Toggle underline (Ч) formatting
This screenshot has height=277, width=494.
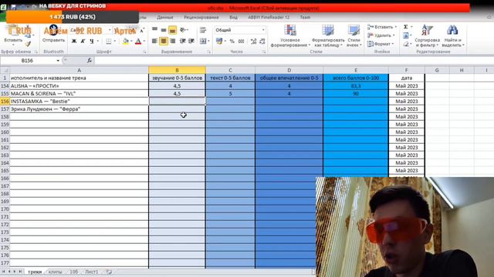(x=91, y=41)
